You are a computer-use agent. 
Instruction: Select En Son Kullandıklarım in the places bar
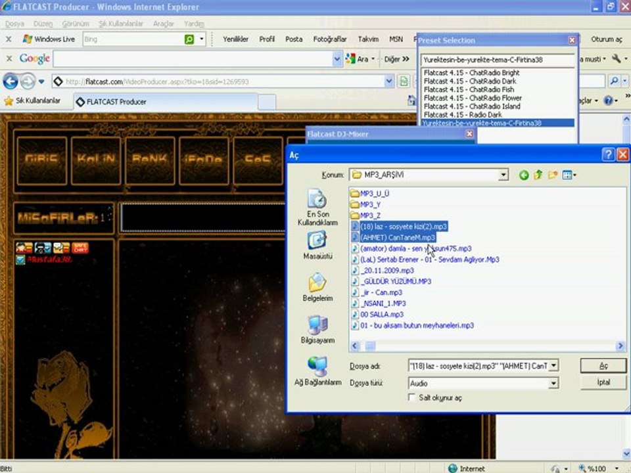click(x=317, y=207)
